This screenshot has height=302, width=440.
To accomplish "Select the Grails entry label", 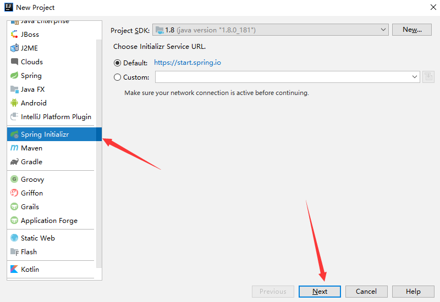I will pyautogui.click(x=30, y=207).
